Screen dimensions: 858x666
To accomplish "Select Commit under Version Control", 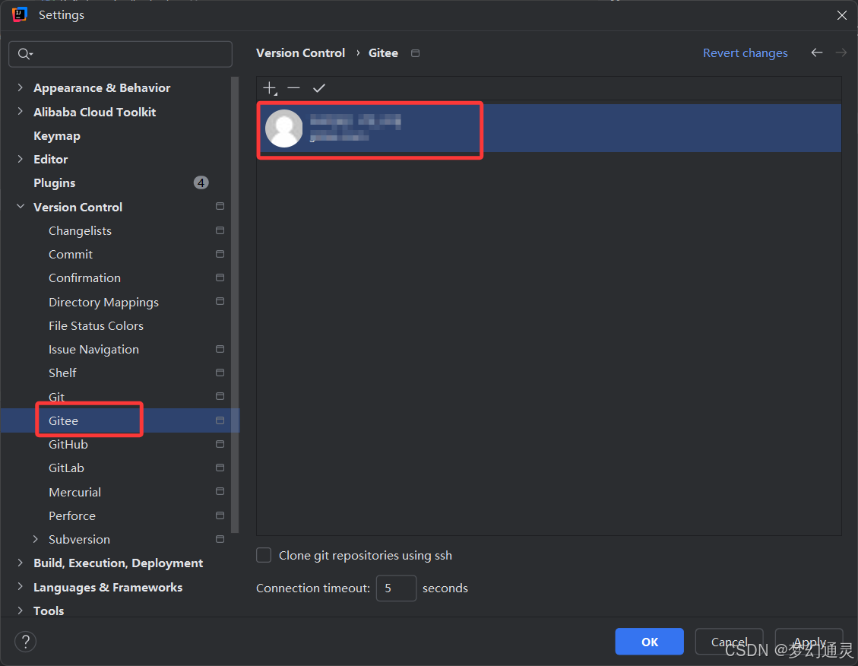I will (71, 255).
